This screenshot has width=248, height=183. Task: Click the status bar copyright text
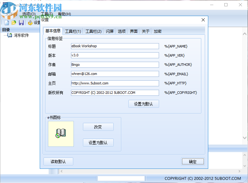[203, 178]
